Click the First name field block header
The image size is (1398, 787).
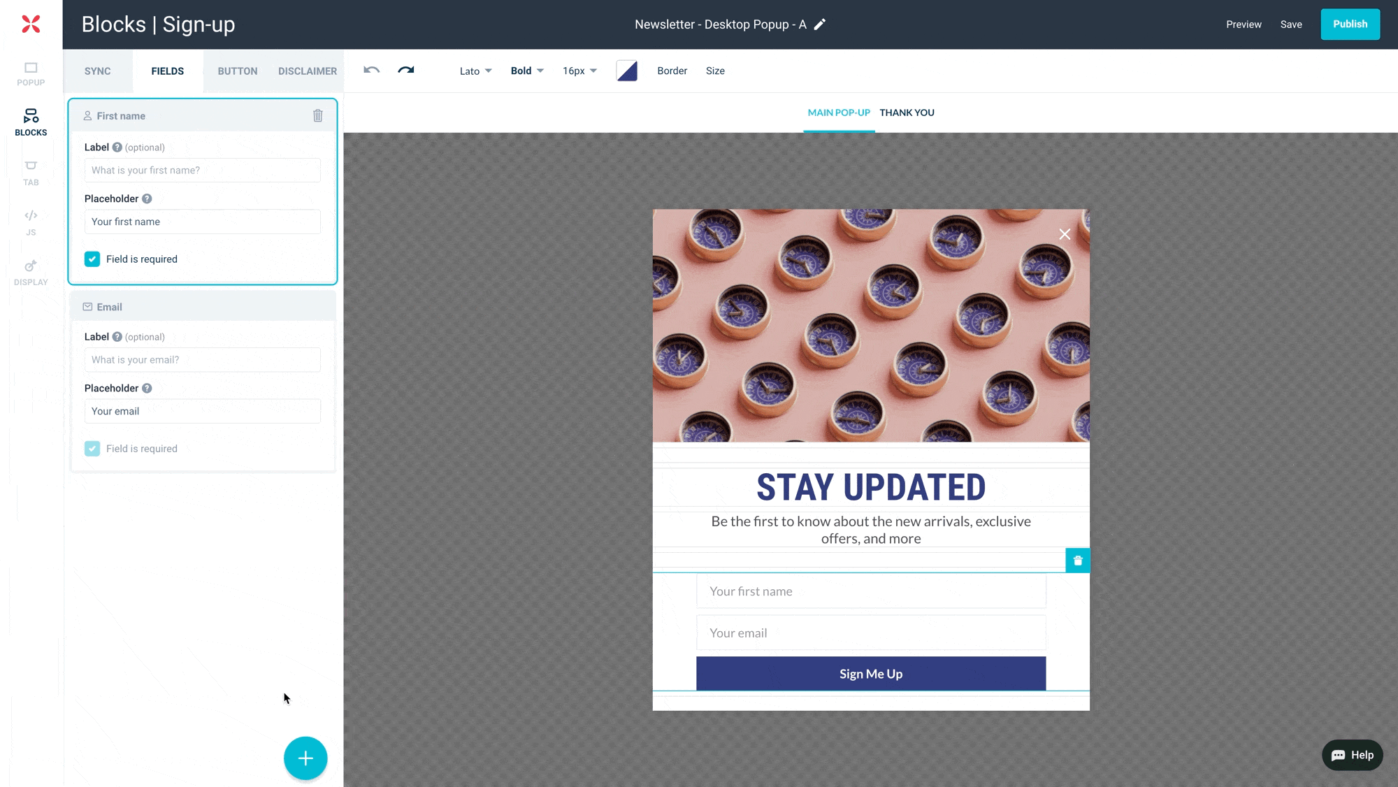coord(203,116)
